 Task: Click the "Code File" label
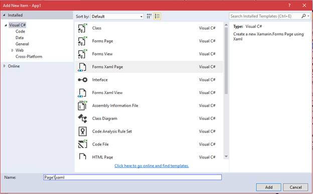pyautogui.click(x=100, y=144)
